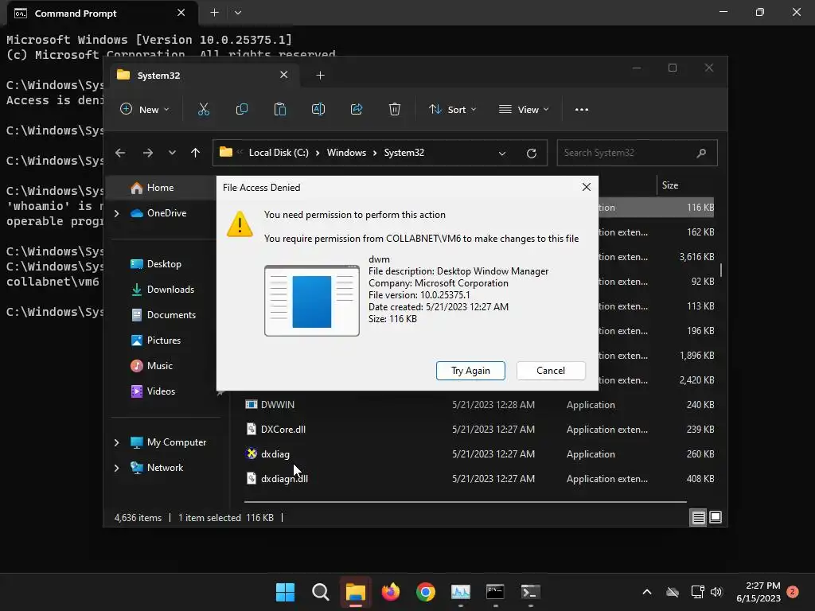The height and width of the screenshot is (611, 815).
Task: Open the Windows Start button on taskbar
Action: pos(285,592)
